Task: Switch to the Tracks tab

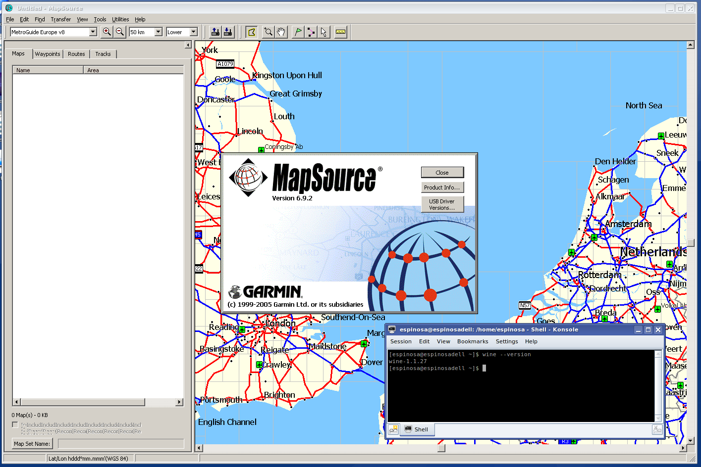Action: point(103,54)
